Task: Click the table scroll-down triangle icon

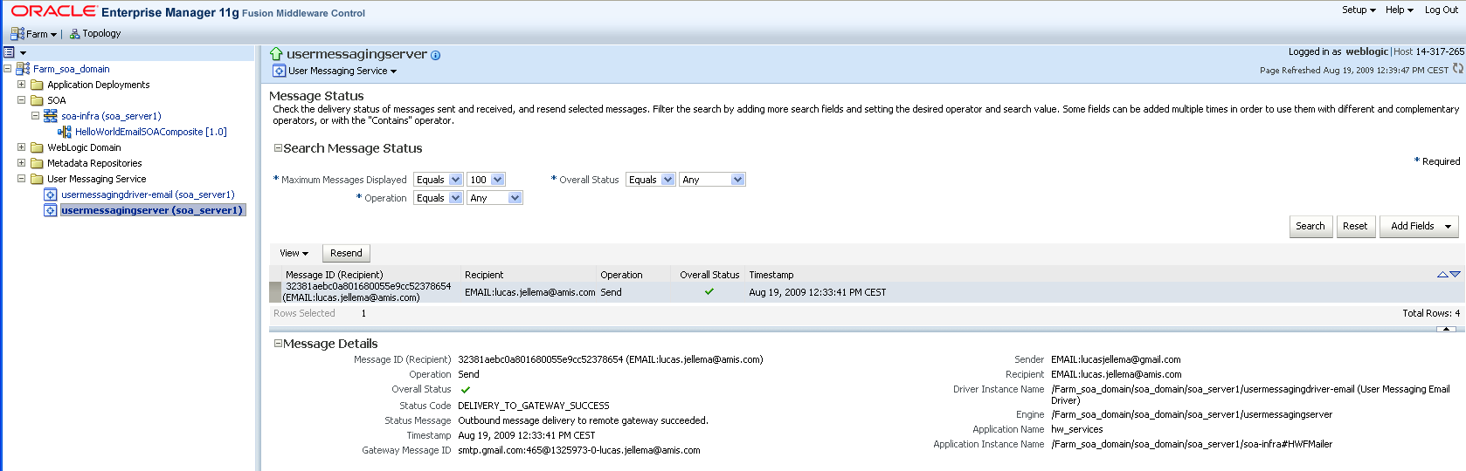Action: (1455, 275)
